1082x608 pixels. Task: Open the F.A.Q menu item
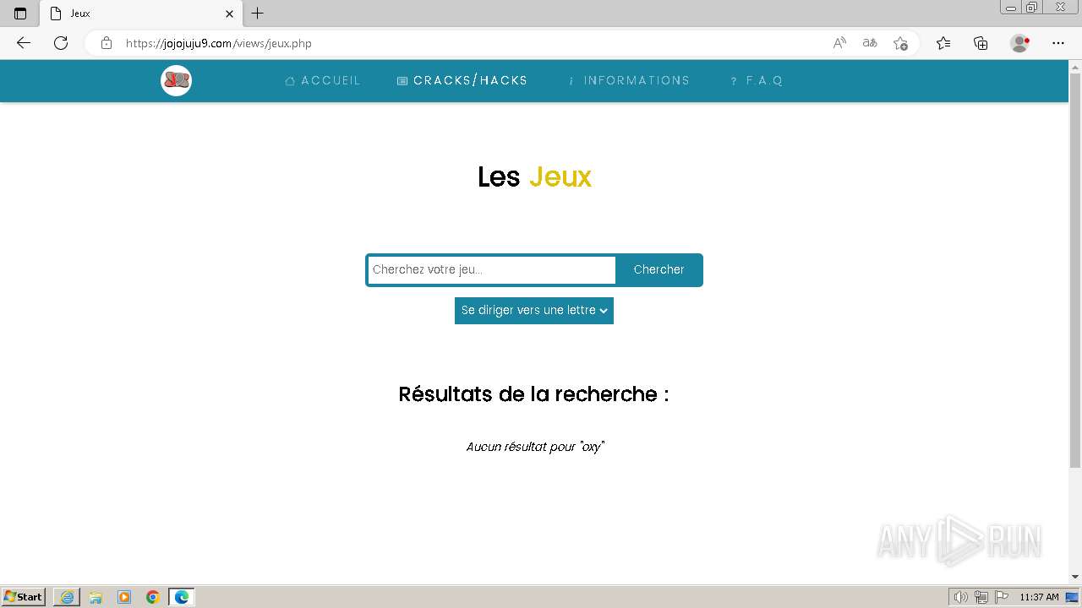[757, 81]
